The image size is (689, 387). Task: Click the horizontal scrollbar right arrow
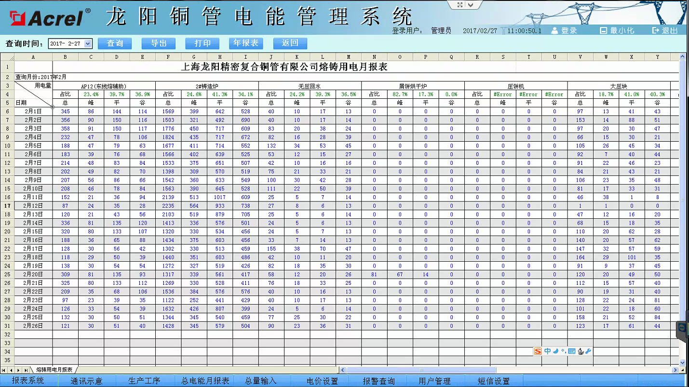pos(675,370)
